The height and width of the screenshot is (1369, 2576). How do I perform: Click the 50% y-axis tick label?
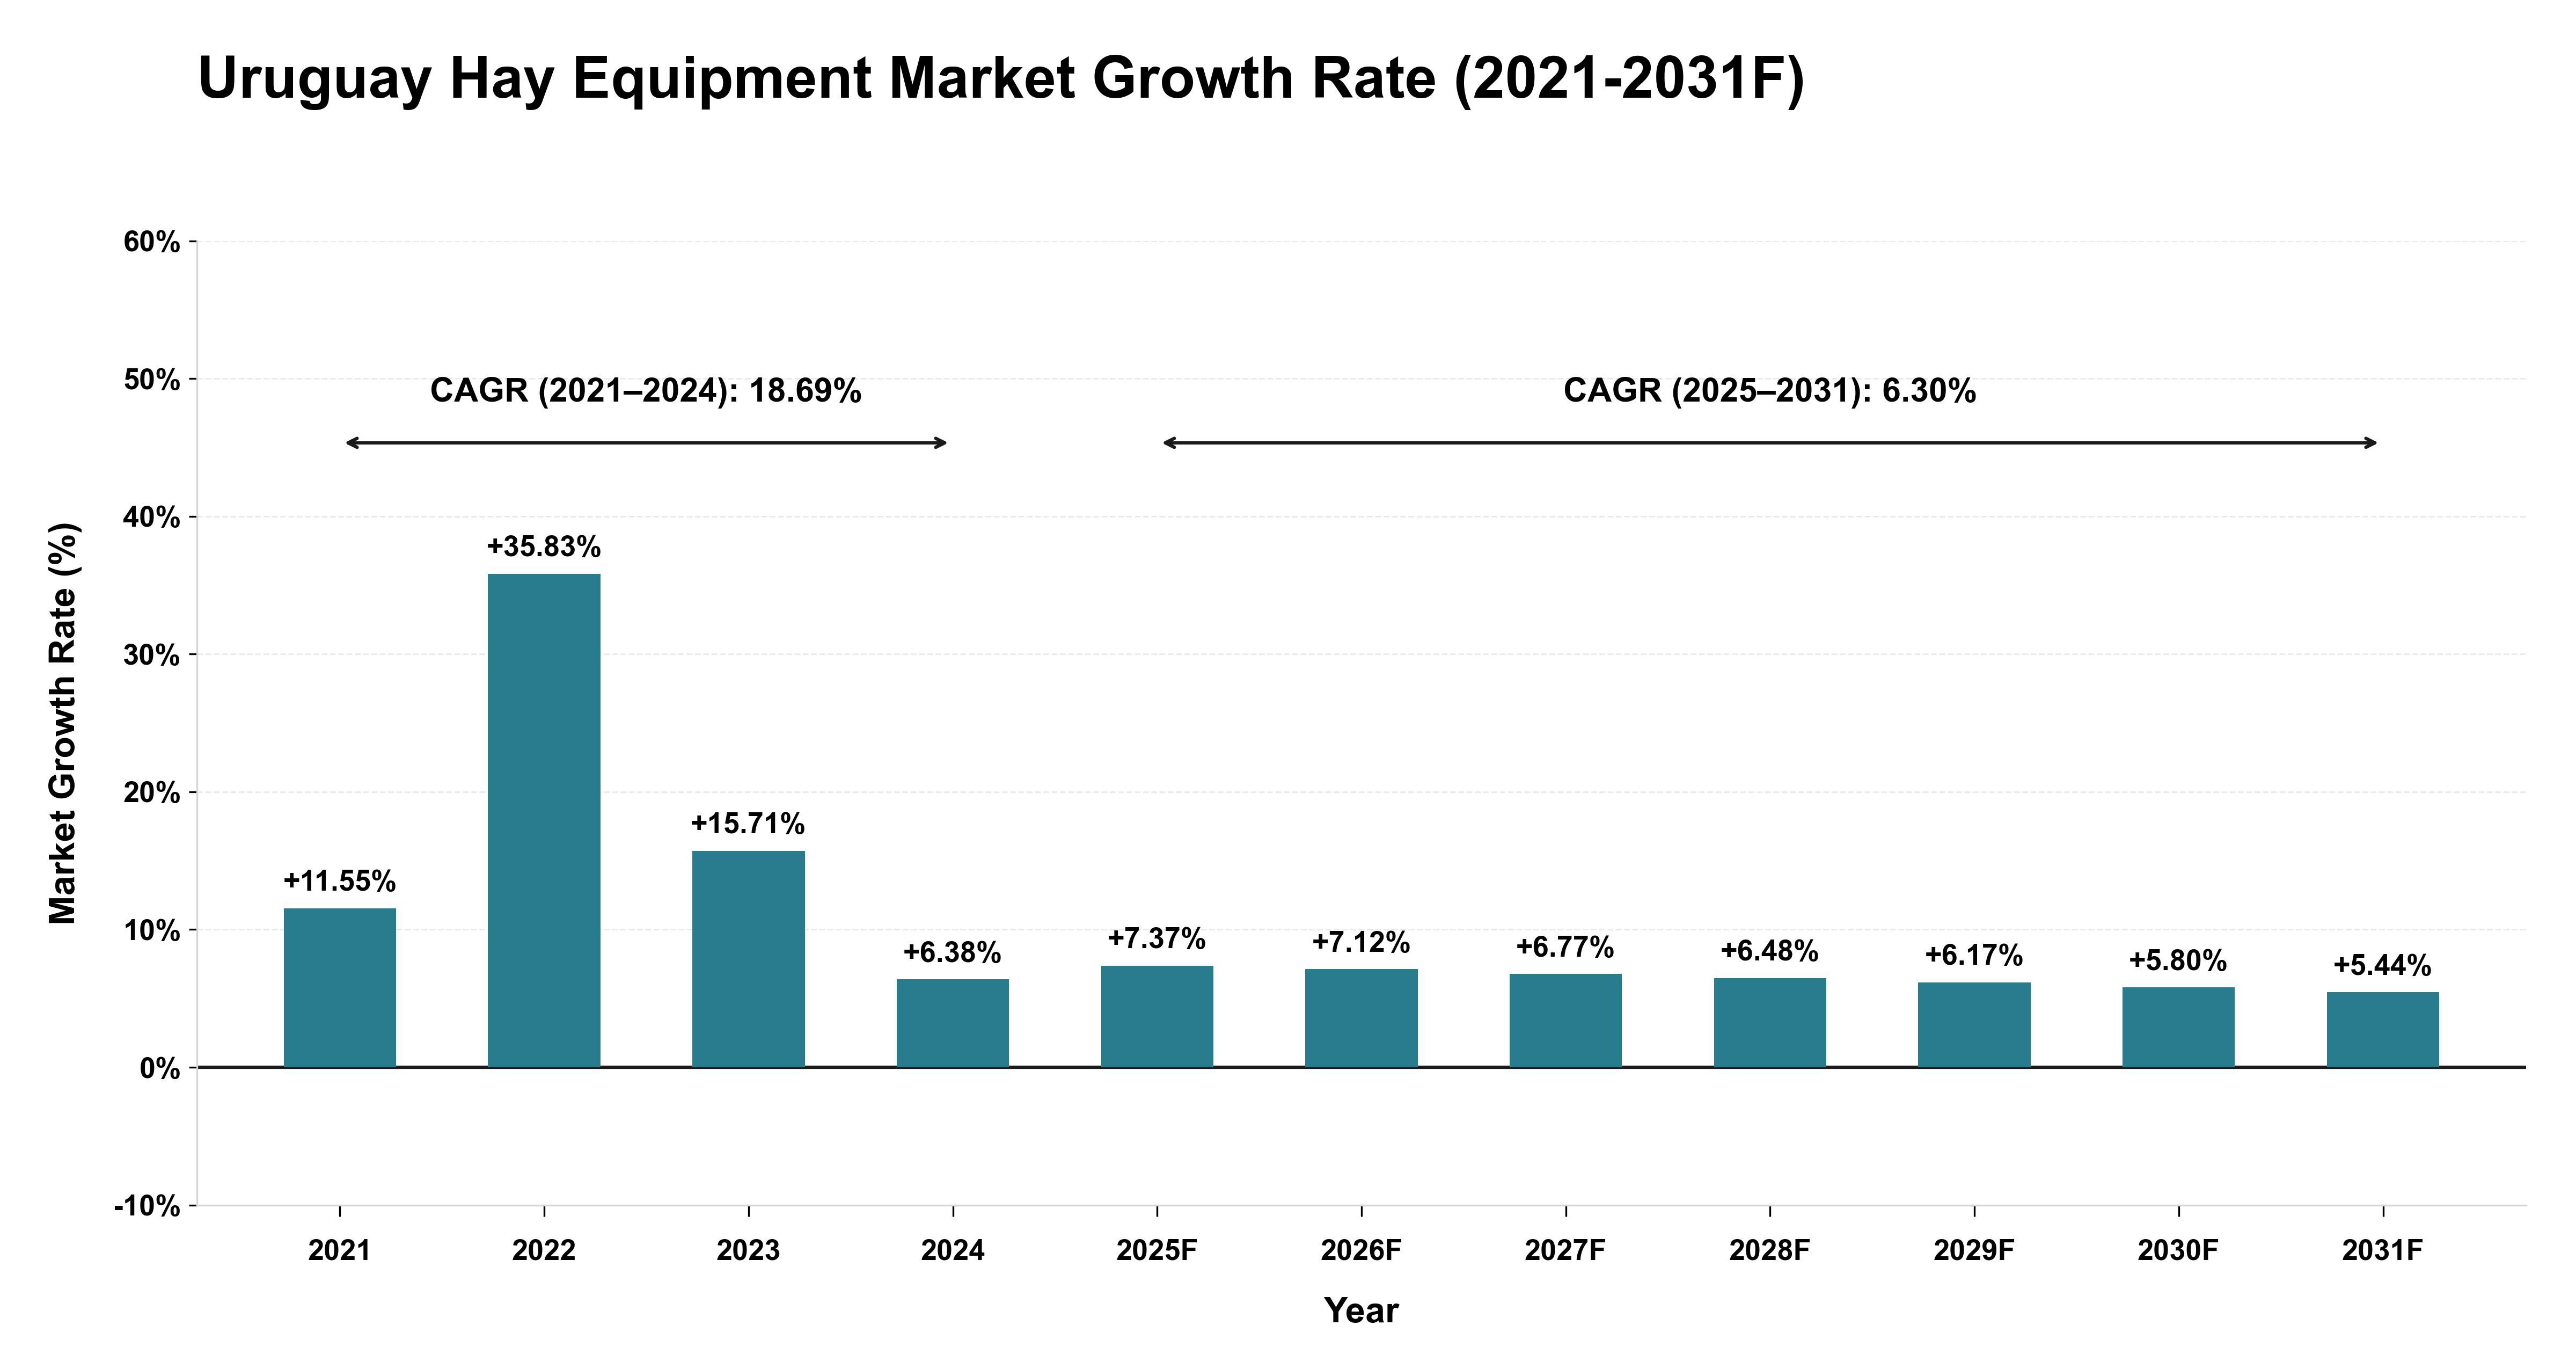pyautogui.click(x=152, y=380)
